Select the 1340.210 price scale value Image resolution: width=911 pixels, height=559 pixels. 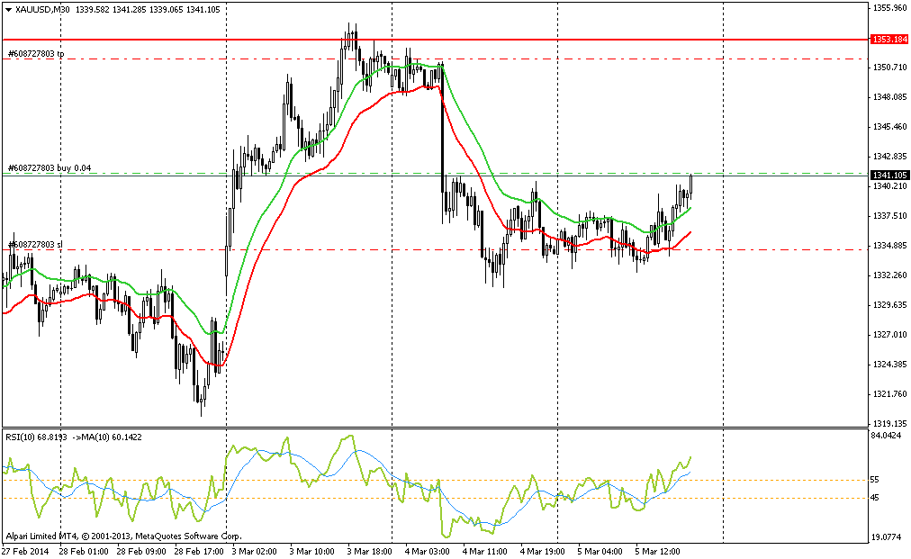889,186
